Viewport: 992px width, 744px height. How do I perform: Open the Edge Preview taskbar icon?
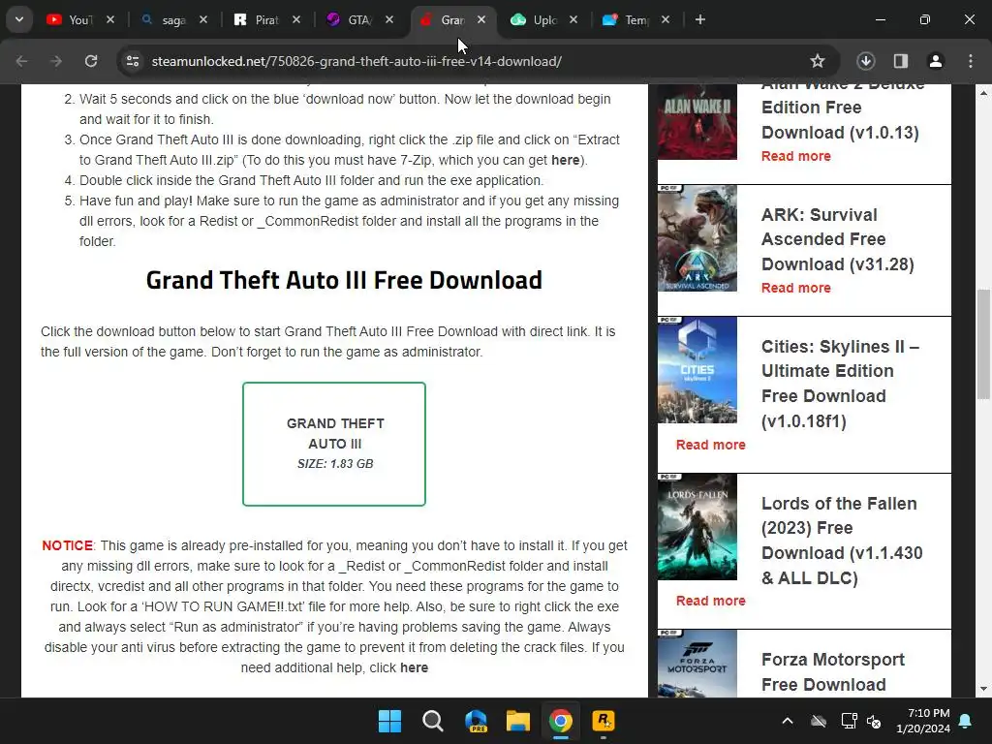(476, 721)
